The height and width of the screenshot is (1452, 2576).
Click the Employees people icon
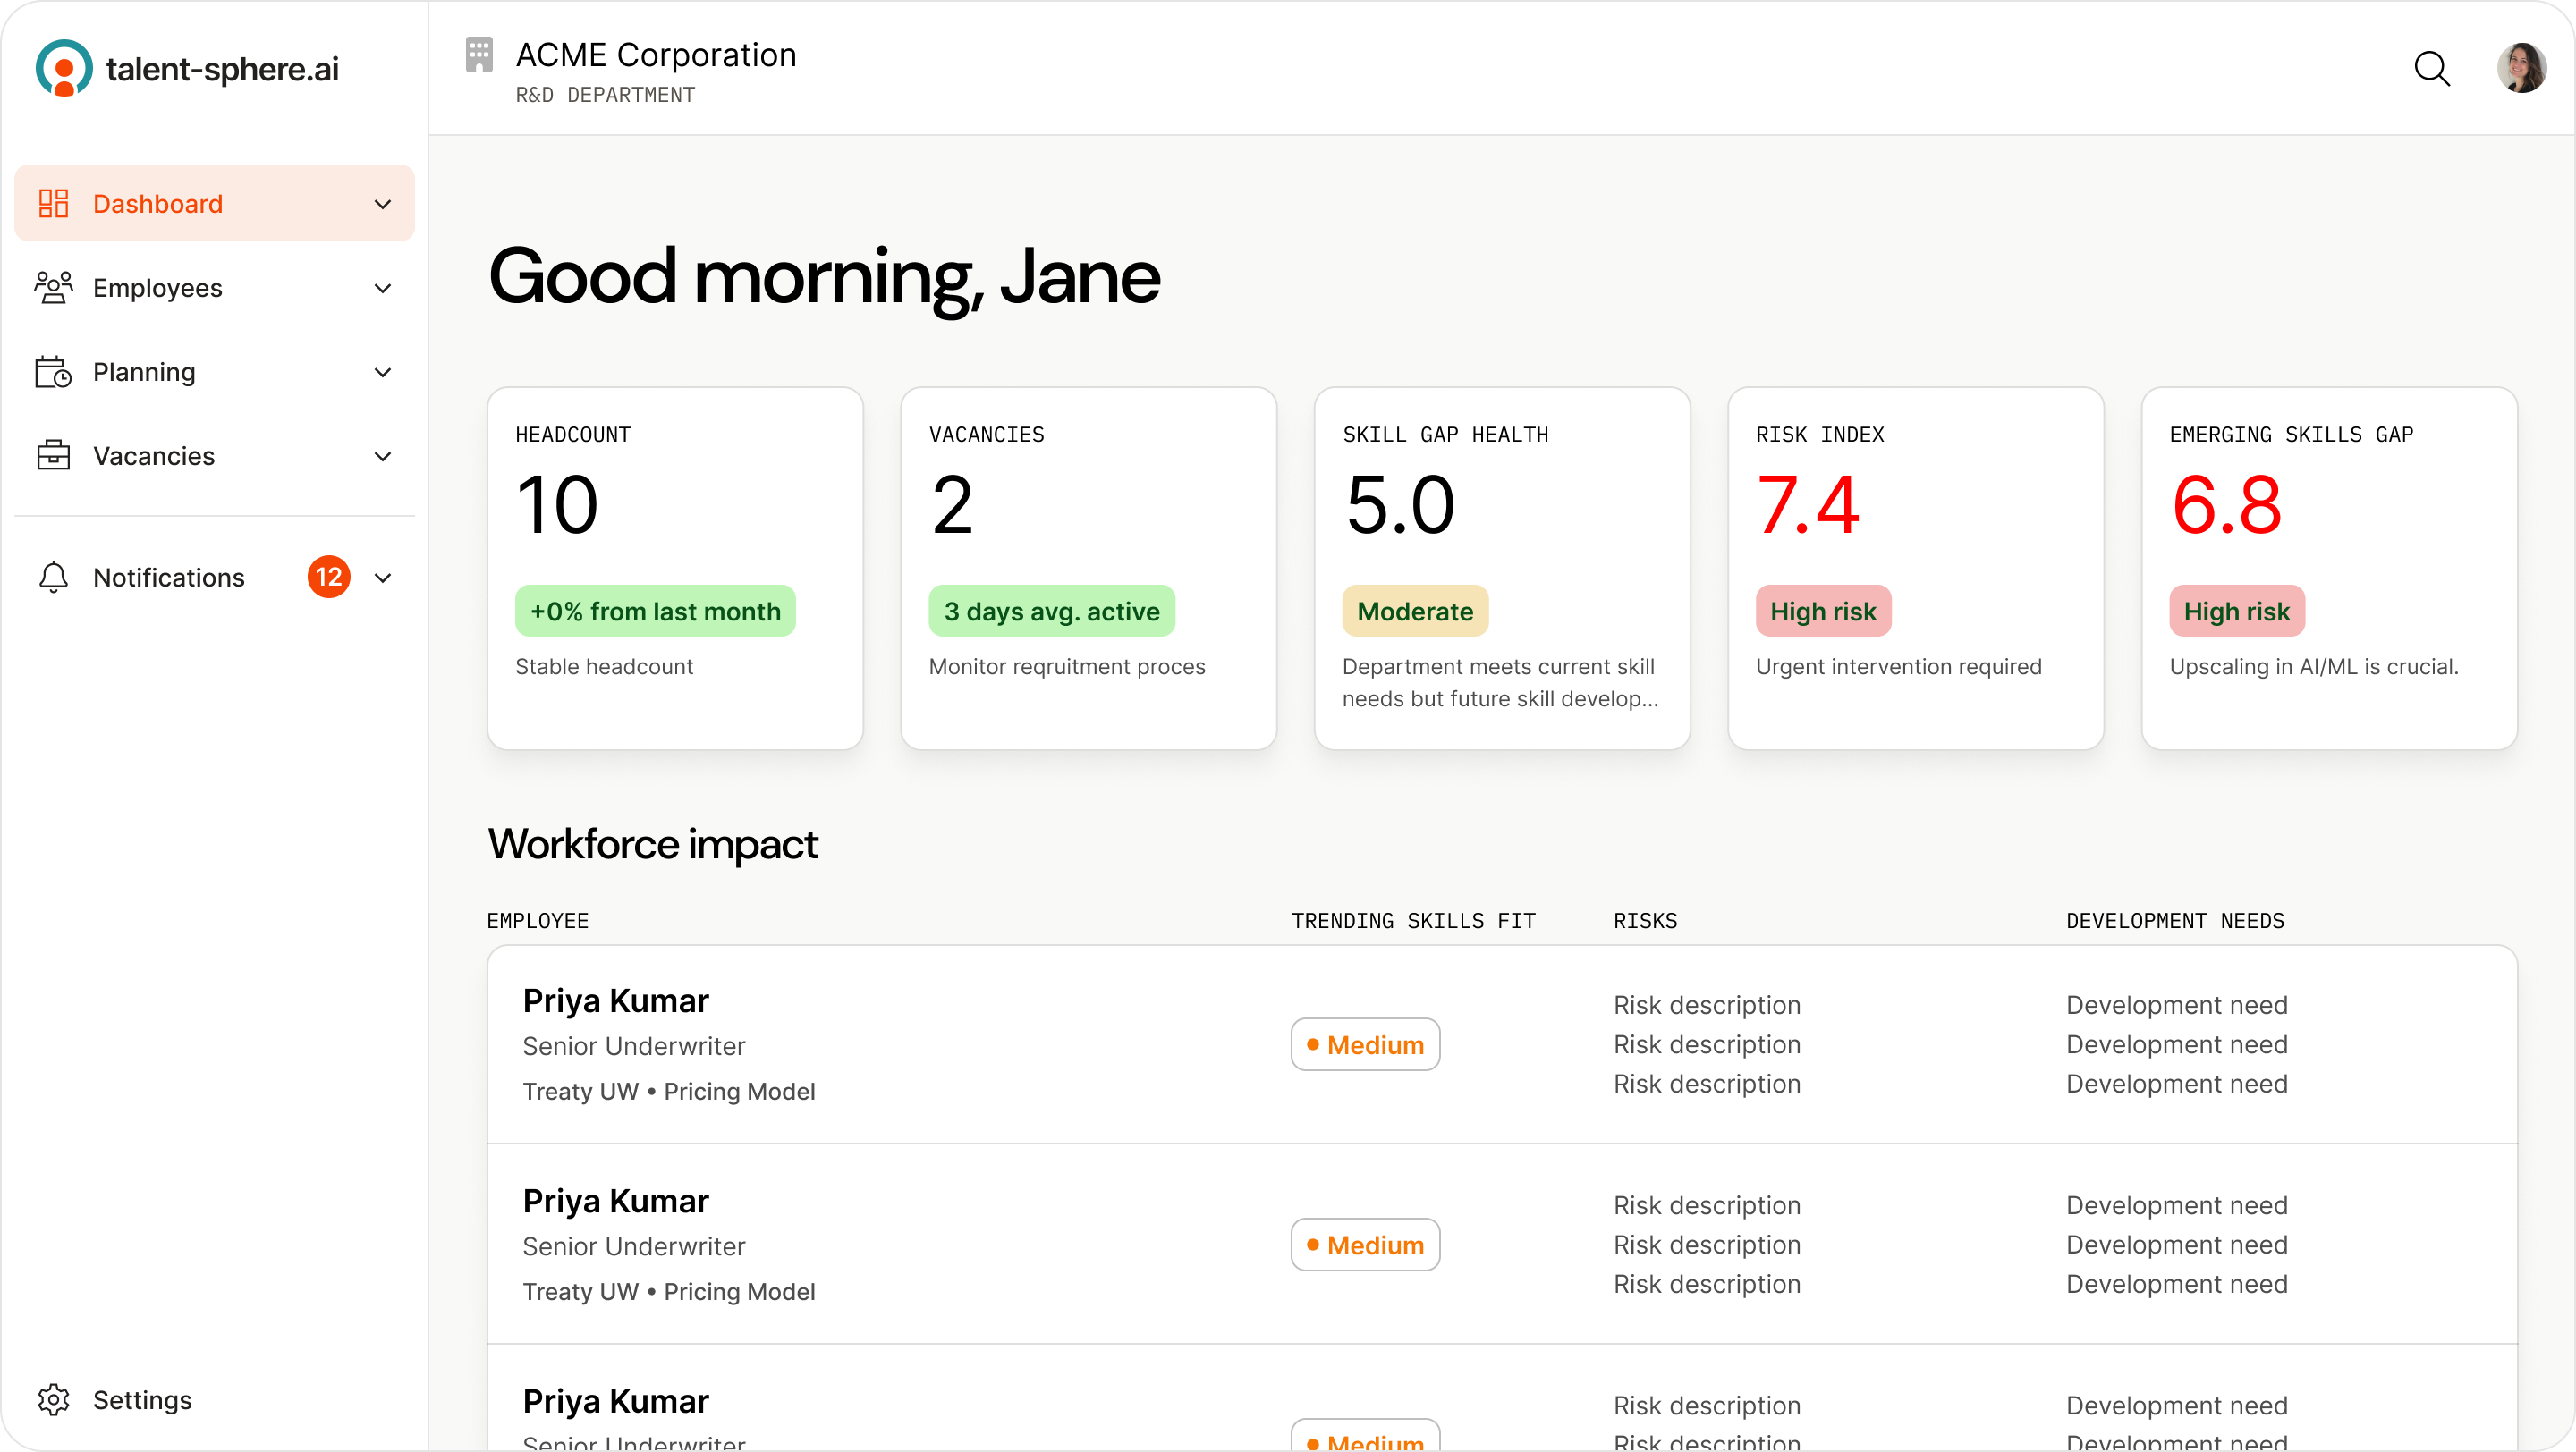coord(53,288)
